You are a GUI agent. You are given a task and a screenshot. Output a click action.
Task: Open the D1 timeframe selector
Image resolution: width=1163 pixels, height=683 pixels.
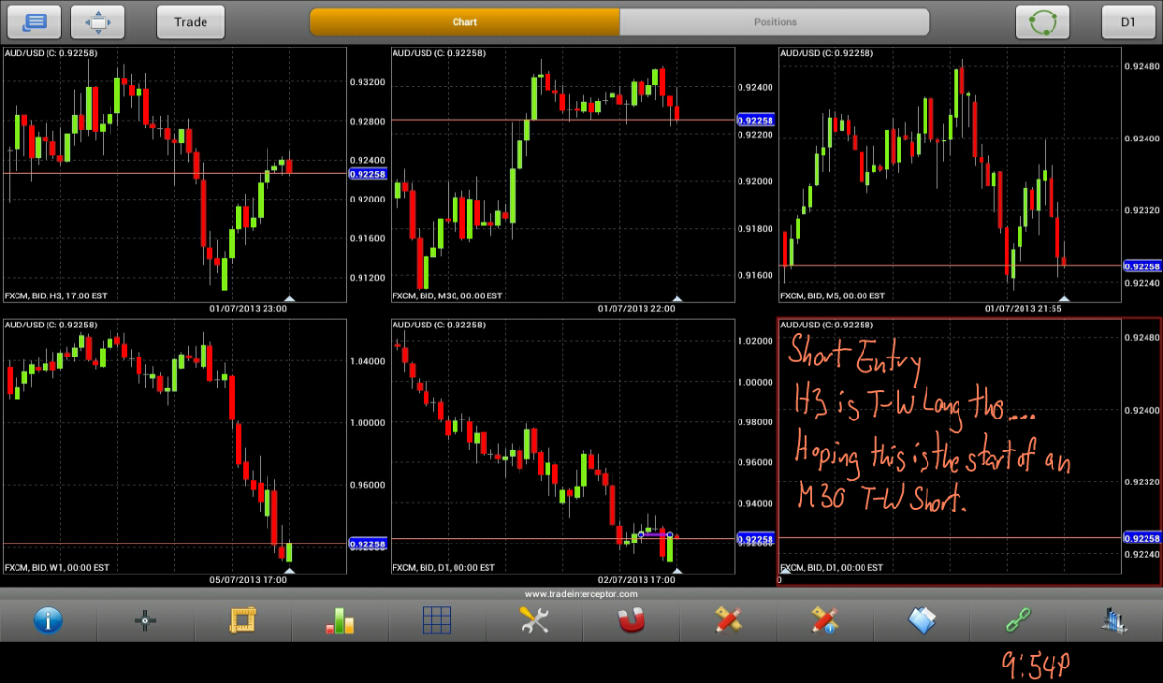1128,21
